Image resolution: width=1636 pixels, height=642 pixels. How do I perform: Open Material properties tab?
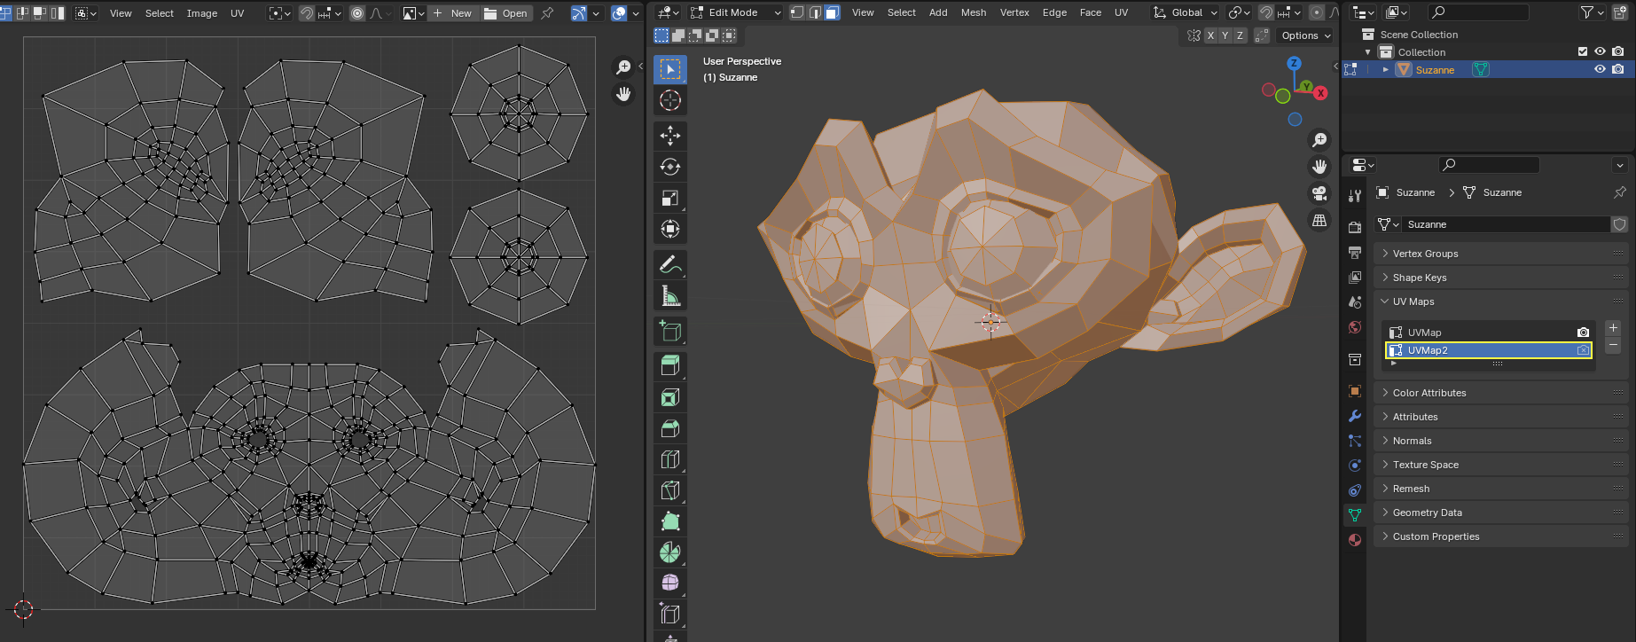[1355, 540]
